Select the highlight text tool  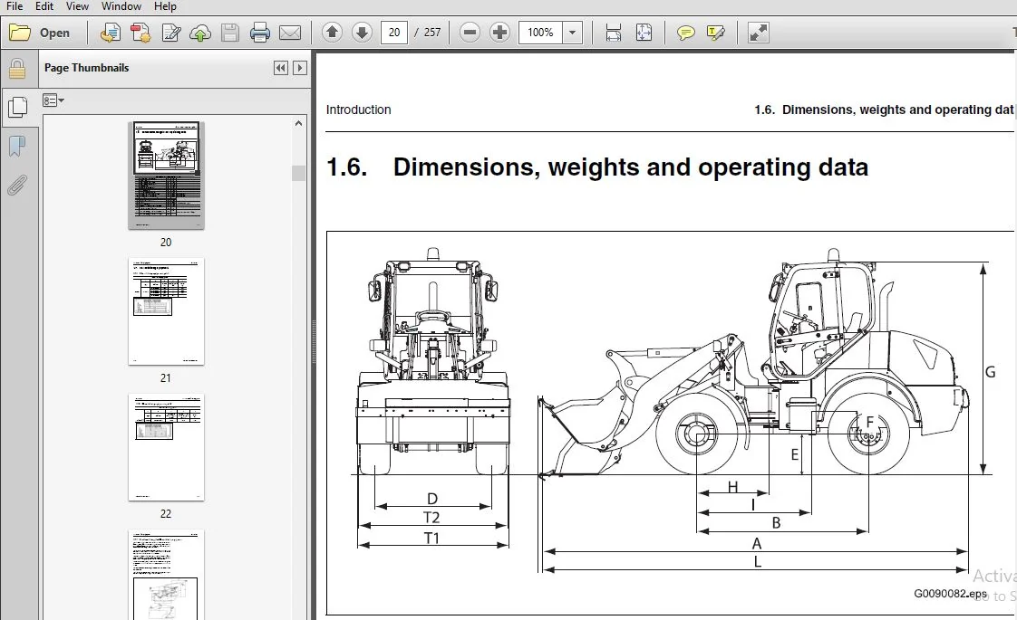point(715,33)
